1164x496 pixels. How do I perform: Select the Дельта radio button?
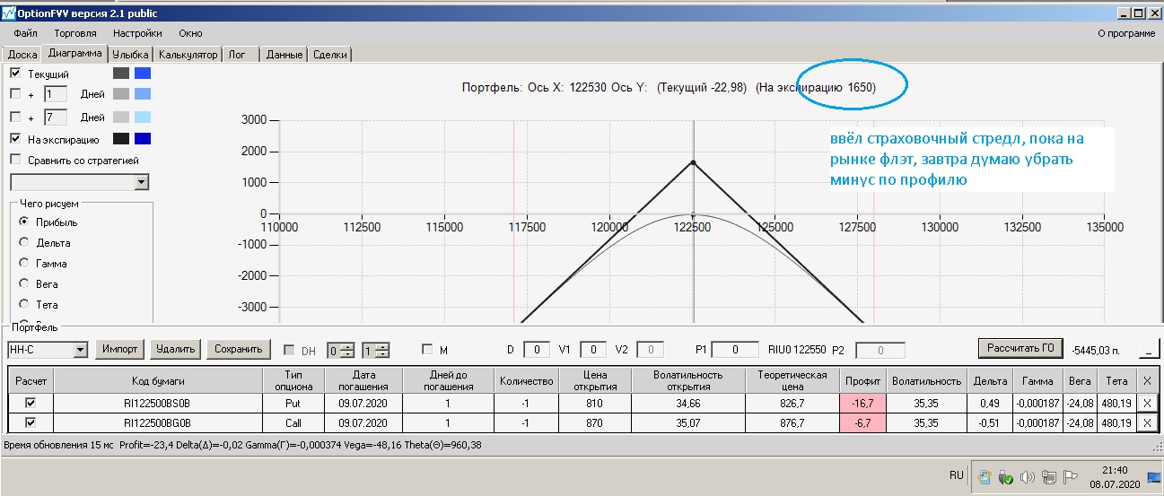[24, 242]
